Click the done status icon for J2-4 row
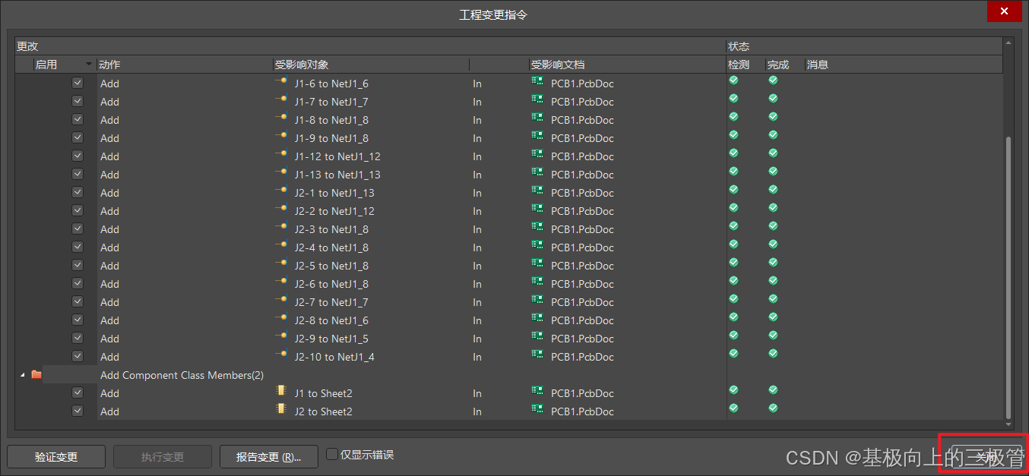1029x476 pixels. tap(773, 244)
